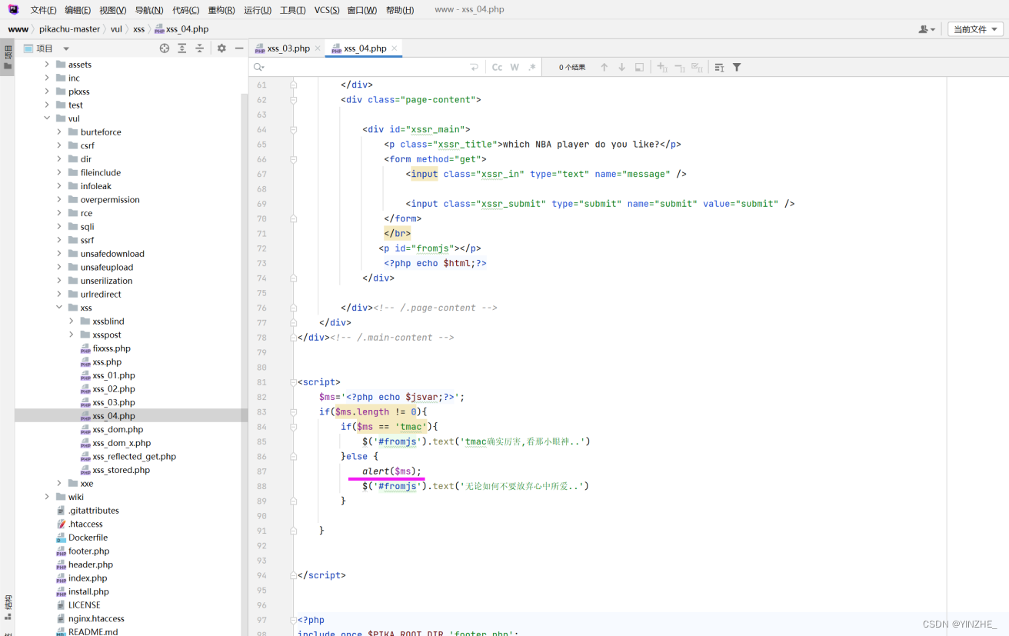Expand the xxe folder
Image resolution: width=1009 pixels, height=636 pixels.
click(x=59, y=484)
